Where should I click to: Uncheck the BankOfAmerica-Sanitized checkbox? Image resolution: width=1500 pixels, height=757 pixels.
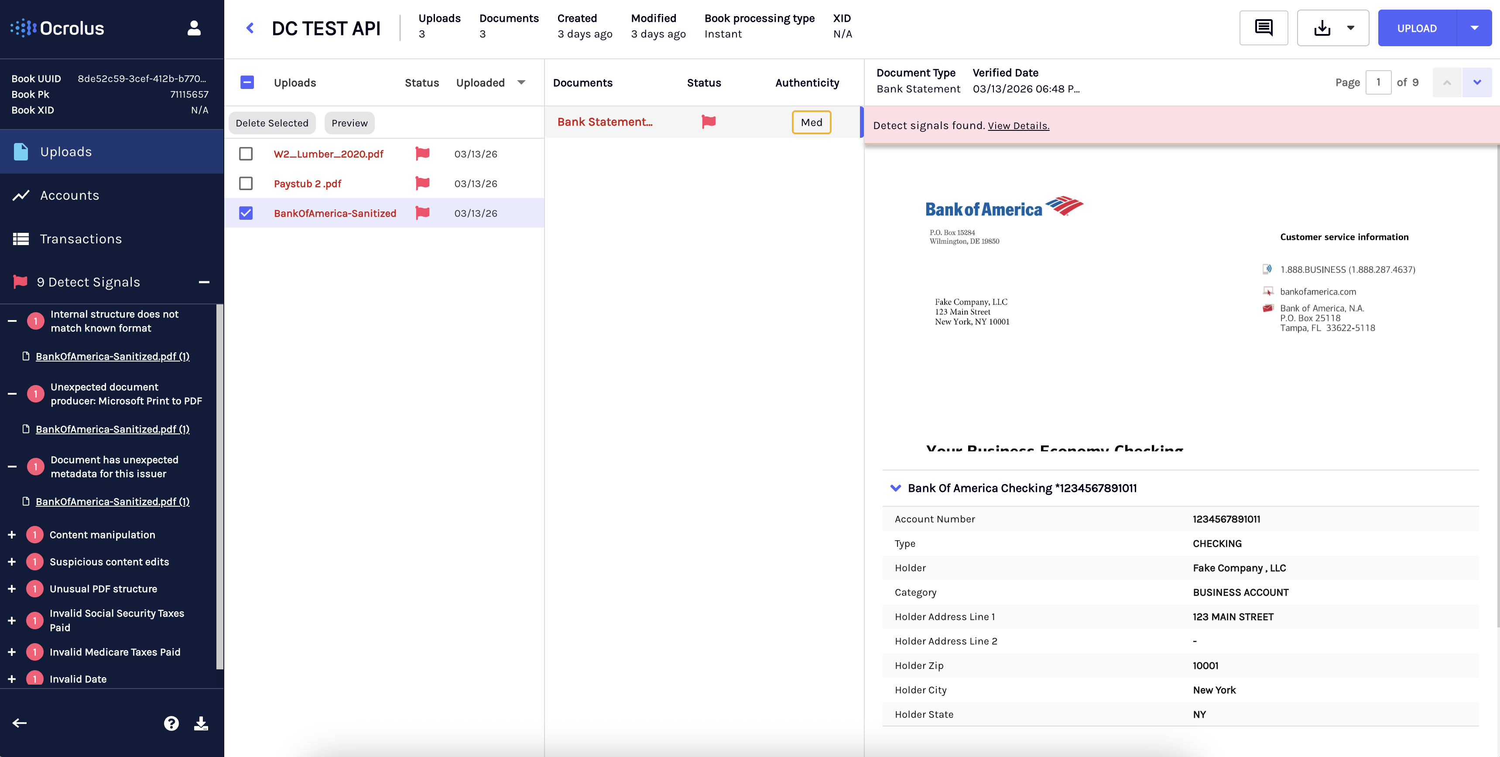(246, 213)
